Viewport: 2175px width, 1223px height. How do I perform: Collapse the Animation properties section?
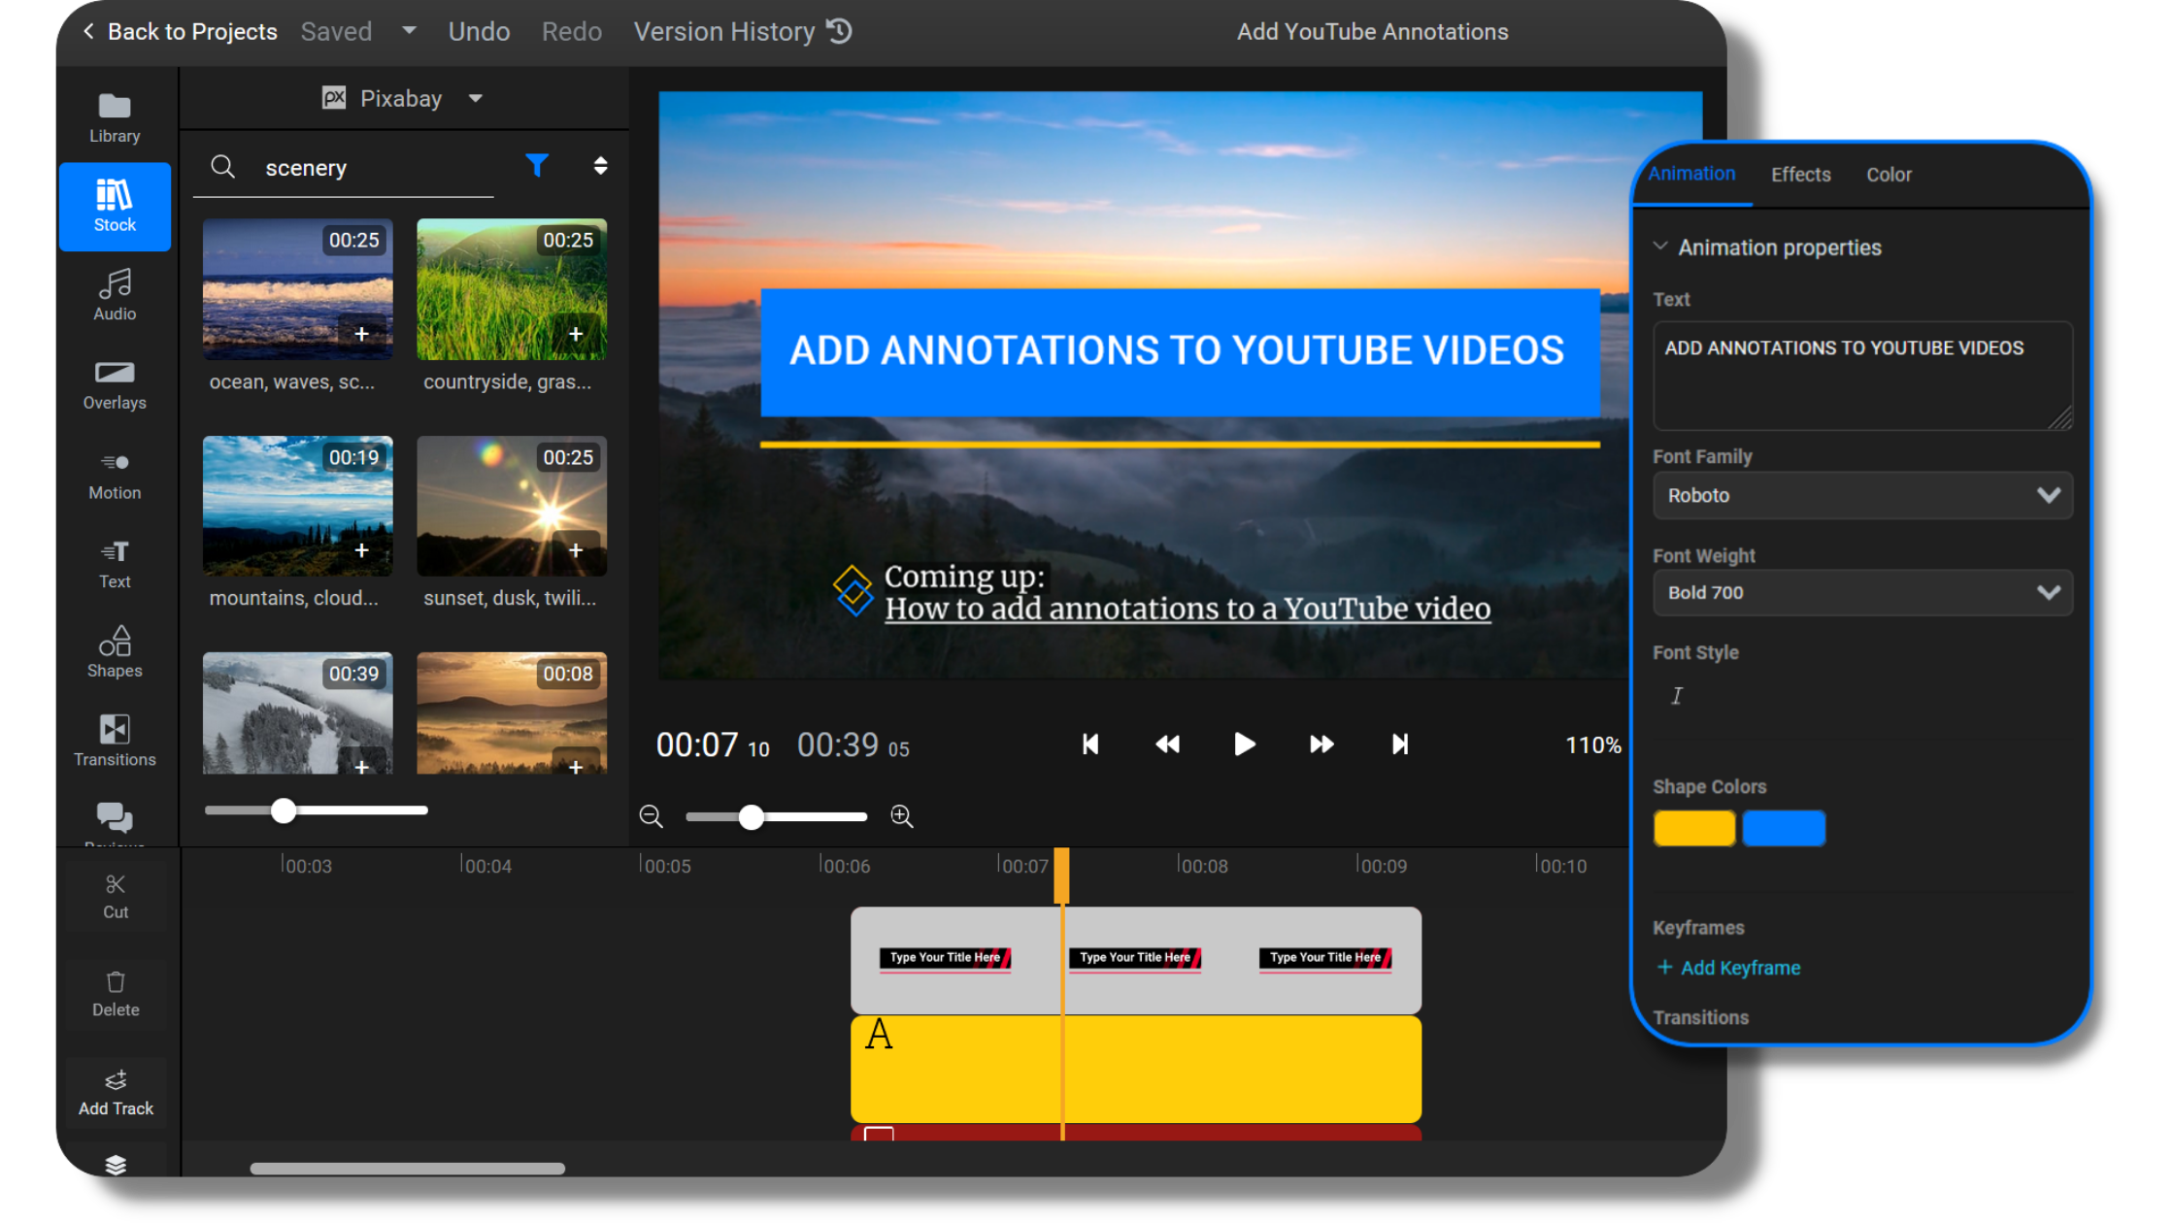tap(1660, 247)
